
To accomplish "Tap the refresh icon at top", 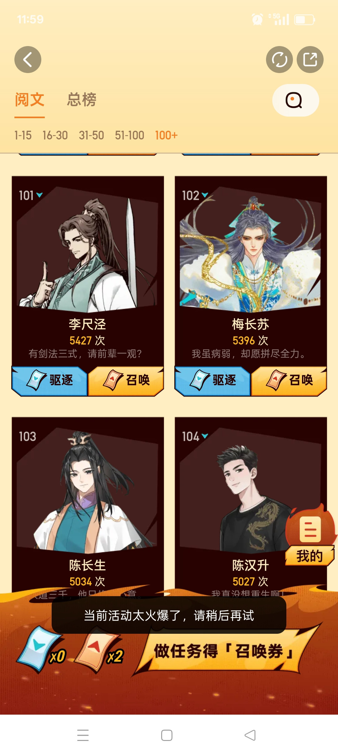I will point(279,60).
